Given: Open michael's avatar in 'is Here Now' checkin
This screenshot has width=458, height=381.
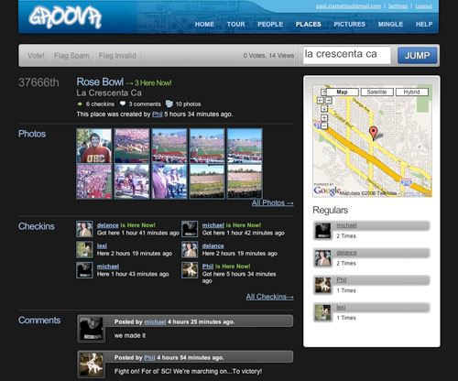Looking at the screenshot, I should click(190, 229).
